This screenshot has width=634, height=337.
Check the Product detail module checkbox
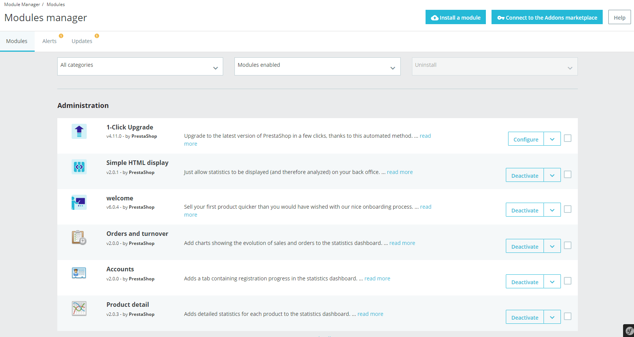pyautogui.click(x=568, y=316)
